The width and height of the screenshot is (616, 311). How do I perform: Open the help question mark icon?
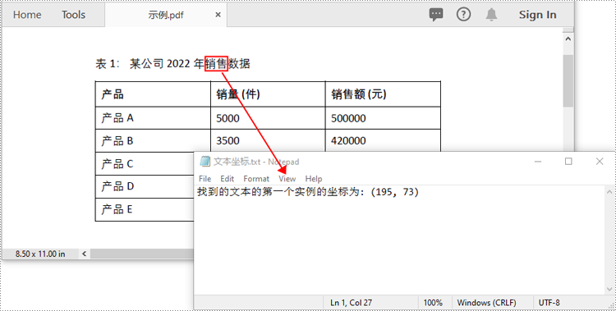click(x=463, y=15)
